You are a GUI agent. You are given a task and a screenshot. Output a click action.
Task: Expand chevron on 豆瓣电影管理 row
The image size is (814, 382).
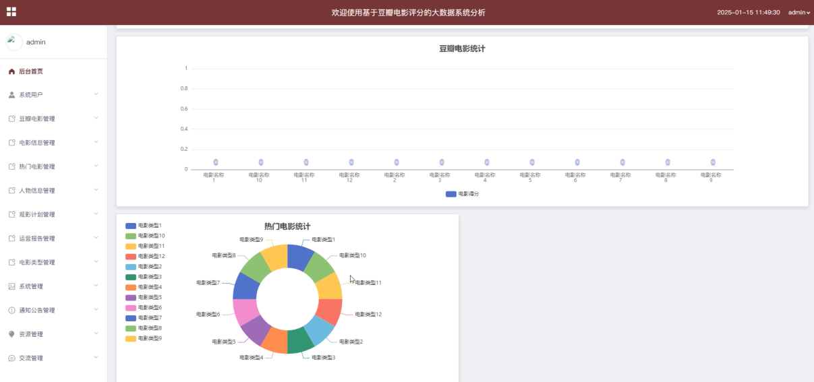[x=96, y=118]
